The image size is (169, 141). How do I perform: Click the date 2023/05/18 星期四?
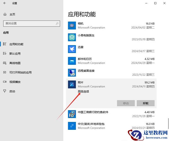click(143, 39)
